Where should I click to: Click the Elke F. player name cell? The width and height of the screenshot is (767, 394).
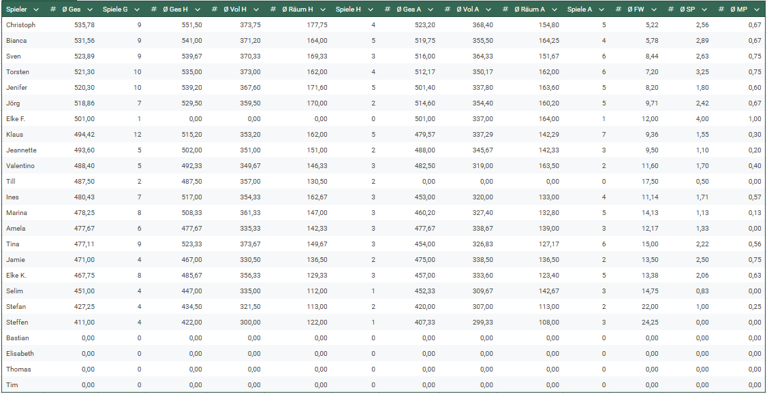pos(16,118)
